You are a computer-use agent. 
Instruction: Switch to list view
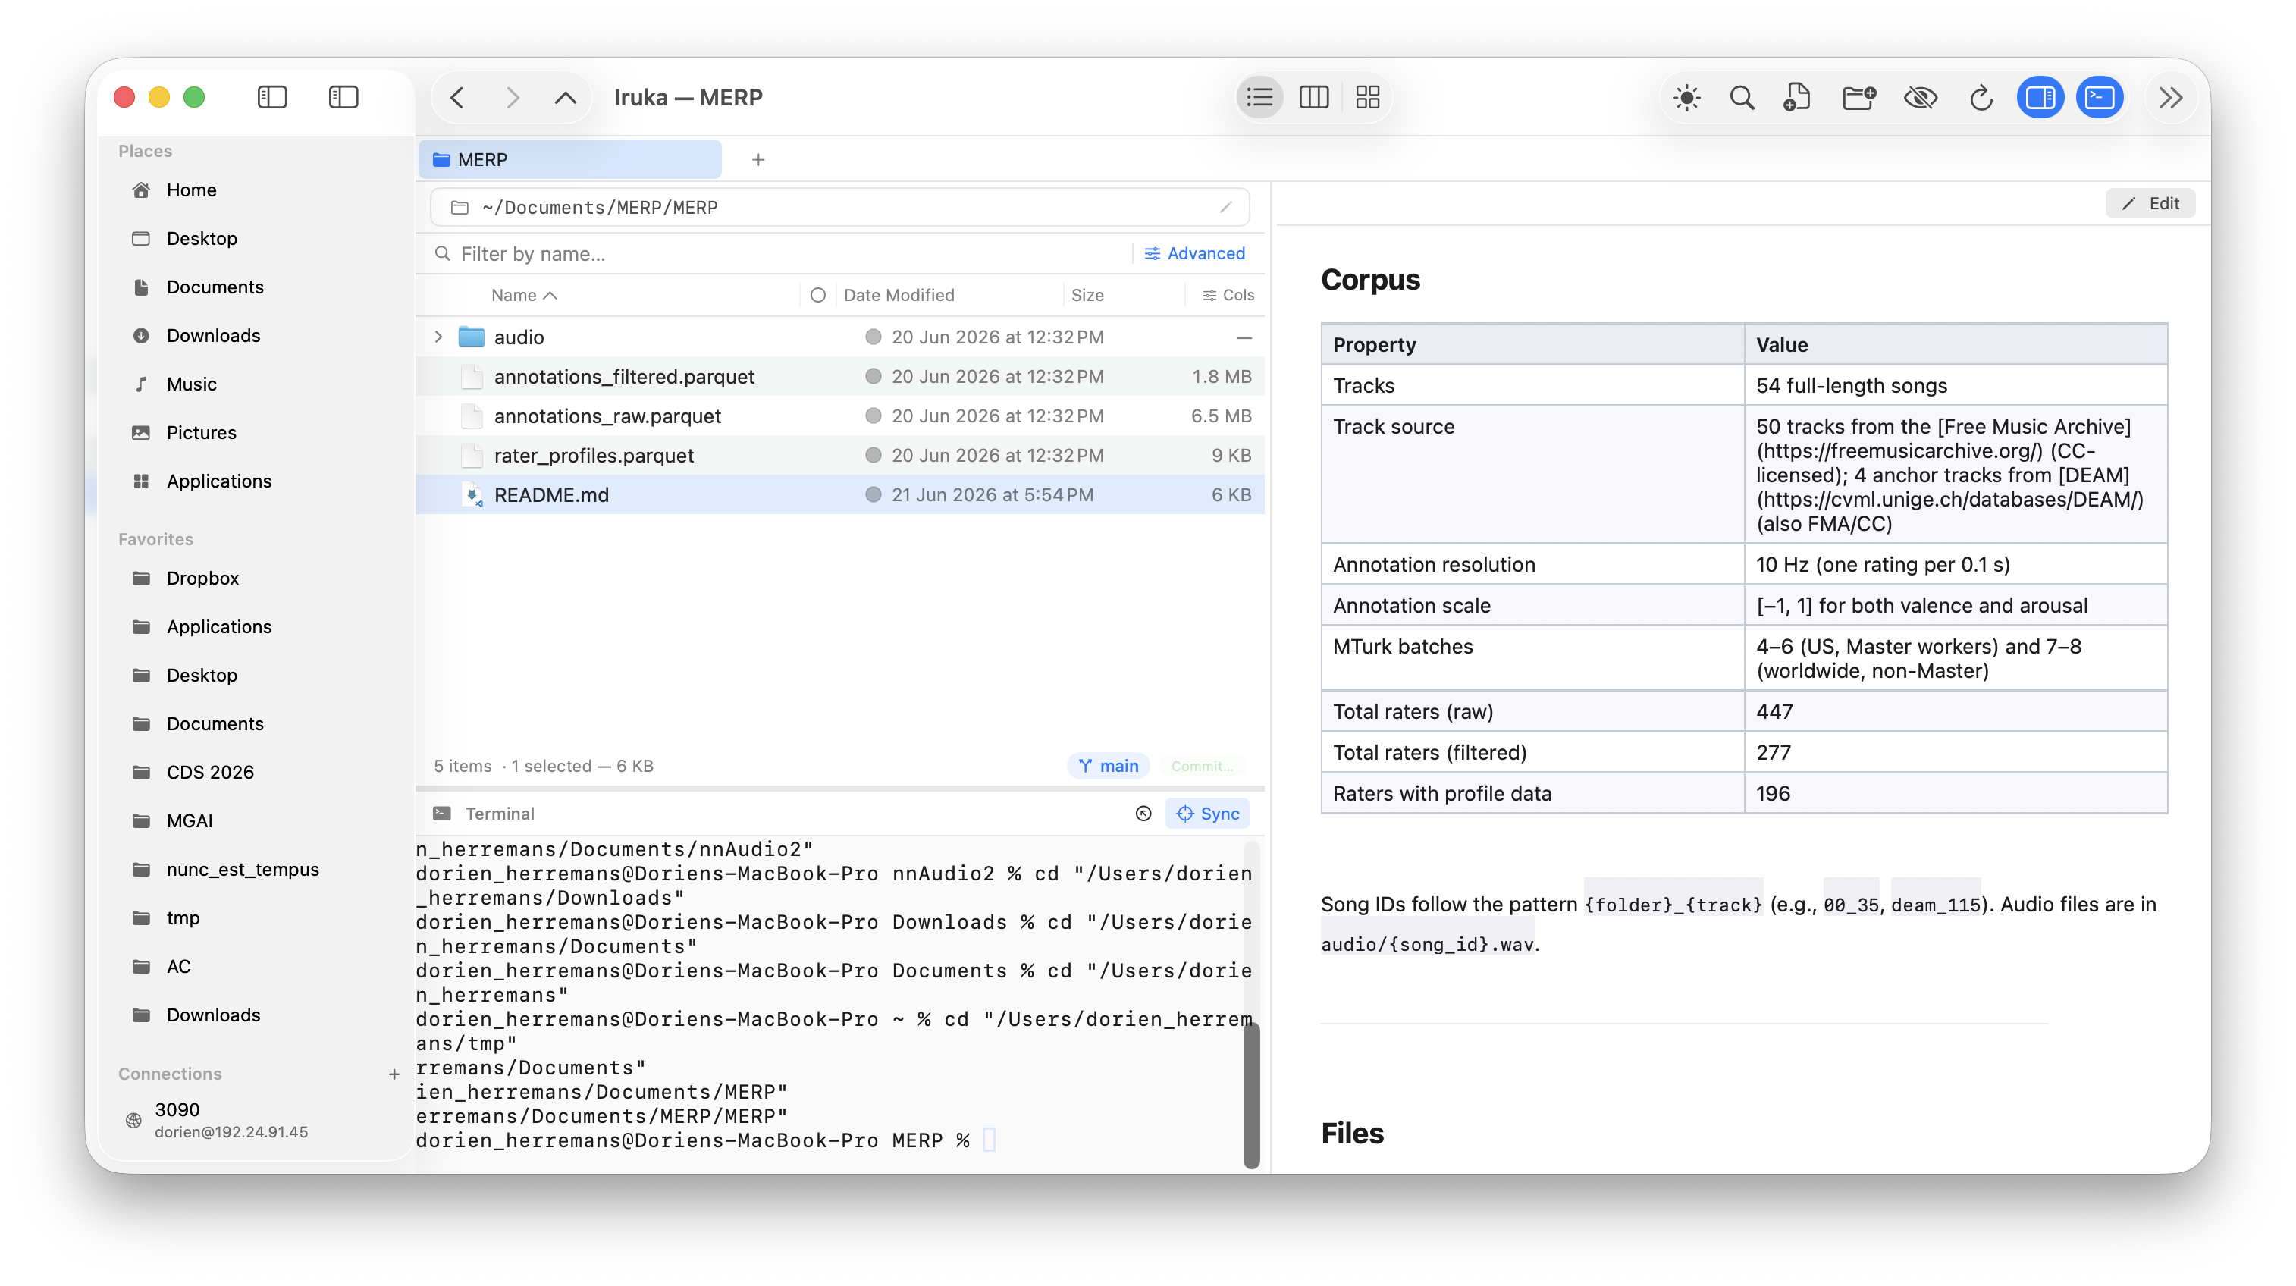pos(1259,97)
